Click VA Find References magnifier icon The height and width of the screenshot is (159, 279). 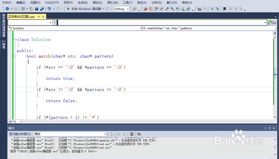point(161,9)
